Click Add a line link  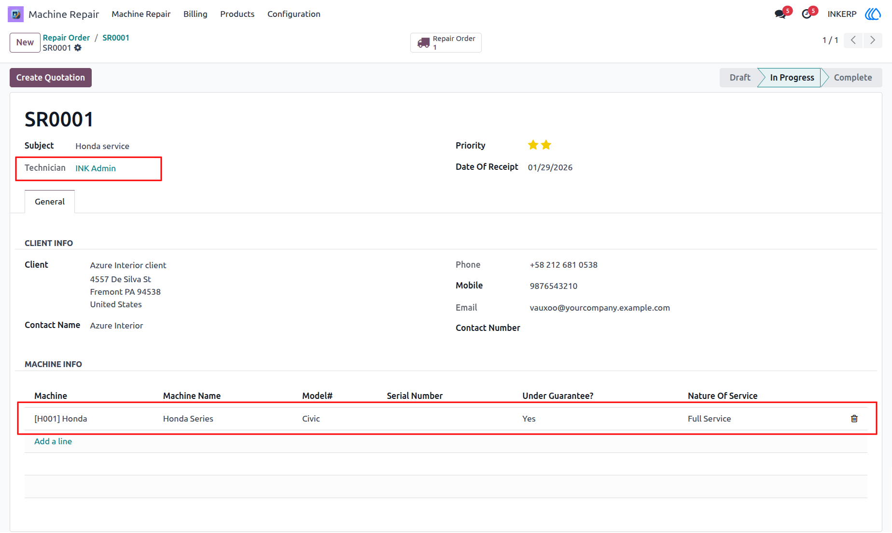[x=53, y=441]
